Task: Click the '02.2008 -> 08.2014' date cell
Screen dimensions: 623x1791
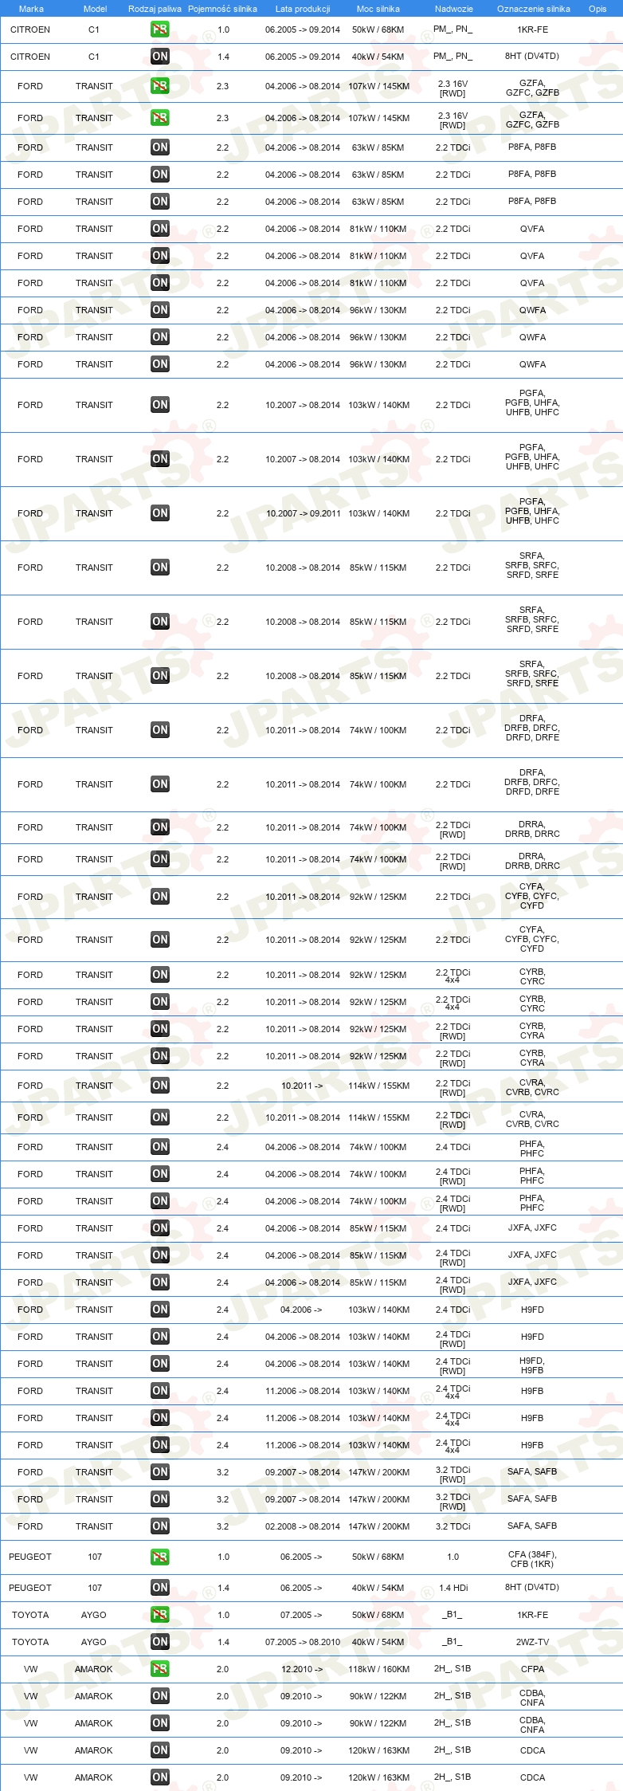Action: 303,1526
